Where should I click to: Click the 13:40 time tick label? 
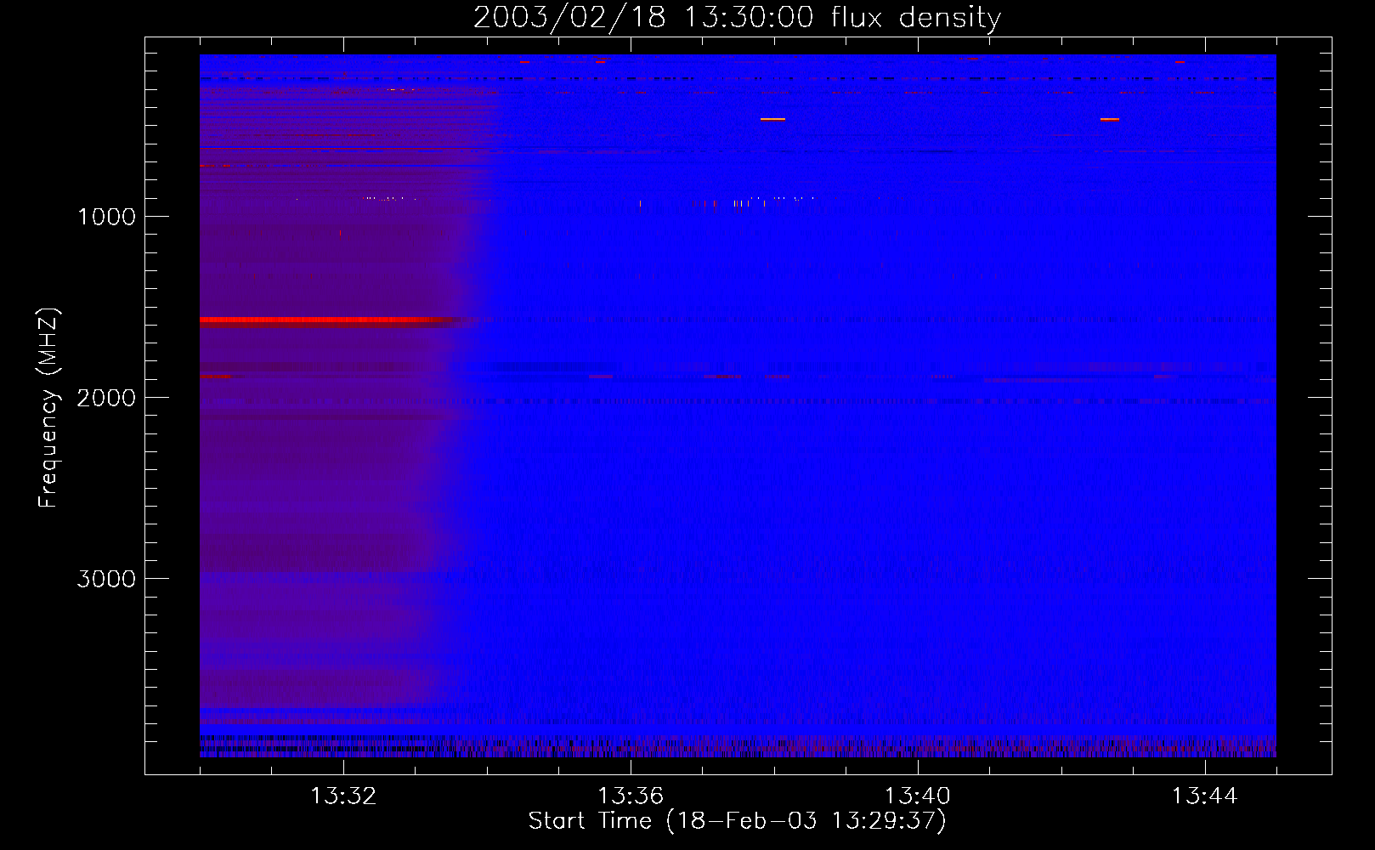point(918,796)
